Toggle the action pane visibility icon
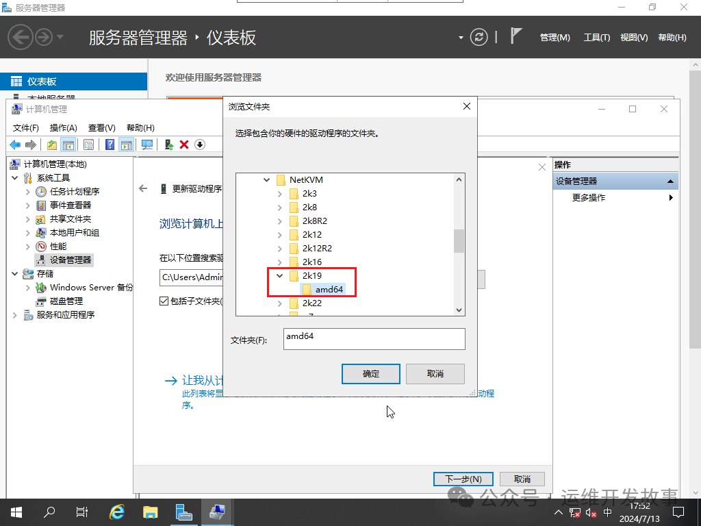 [x=125, y=145]
